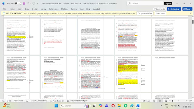The image size is (194, 109).
Task: Click Get genuine Office button
Action: 145,13
